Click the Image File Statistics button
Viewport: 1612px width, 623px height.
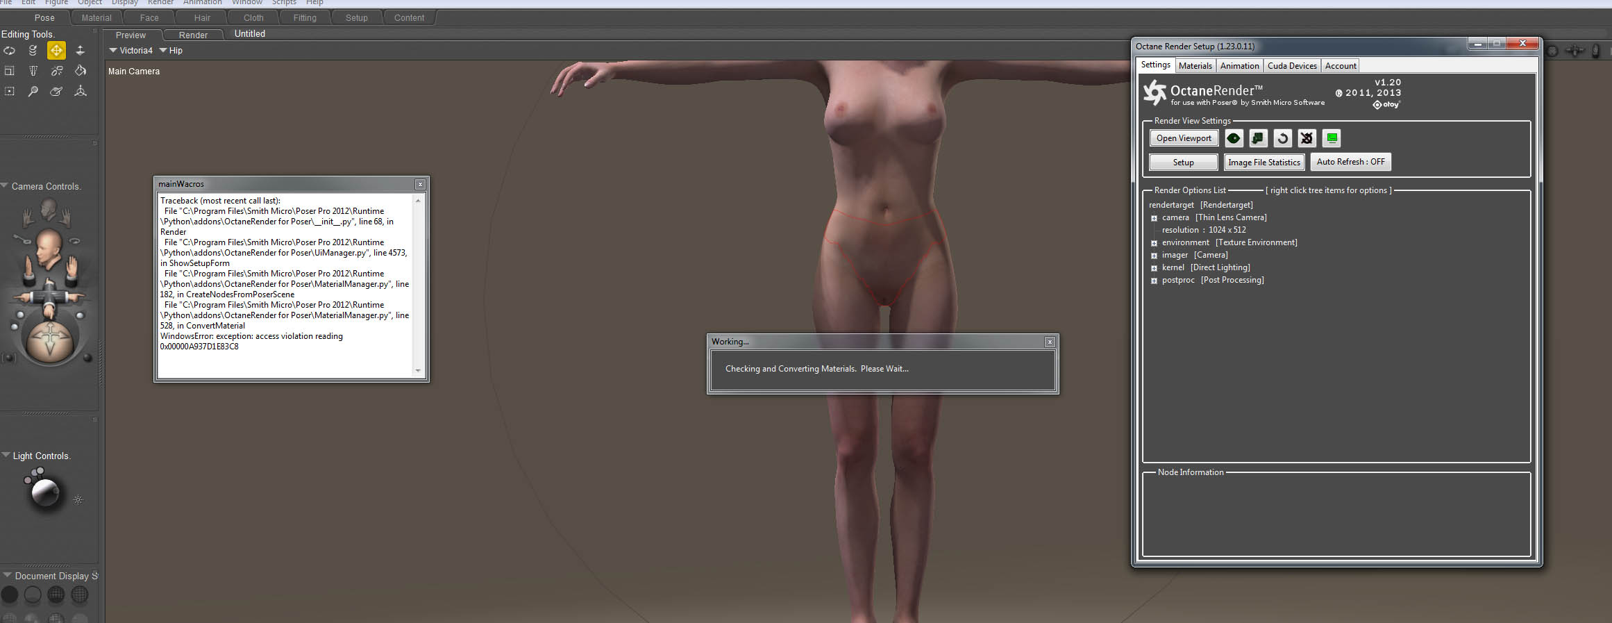tap(1264, 163)
